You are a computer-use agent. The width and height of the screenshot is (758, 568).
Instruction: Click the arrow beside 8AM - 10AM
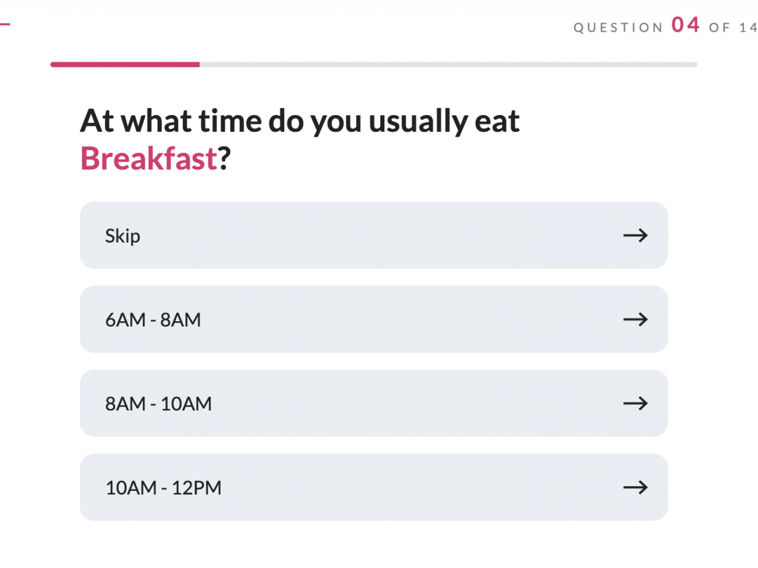[x=635, y=404]
